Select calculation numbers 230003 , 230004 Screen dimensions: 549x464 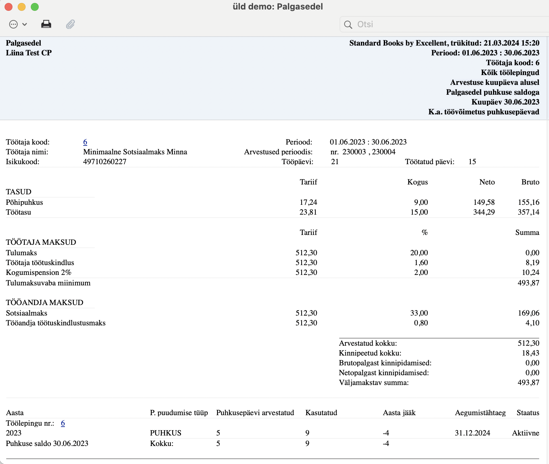tap(369, 152)
